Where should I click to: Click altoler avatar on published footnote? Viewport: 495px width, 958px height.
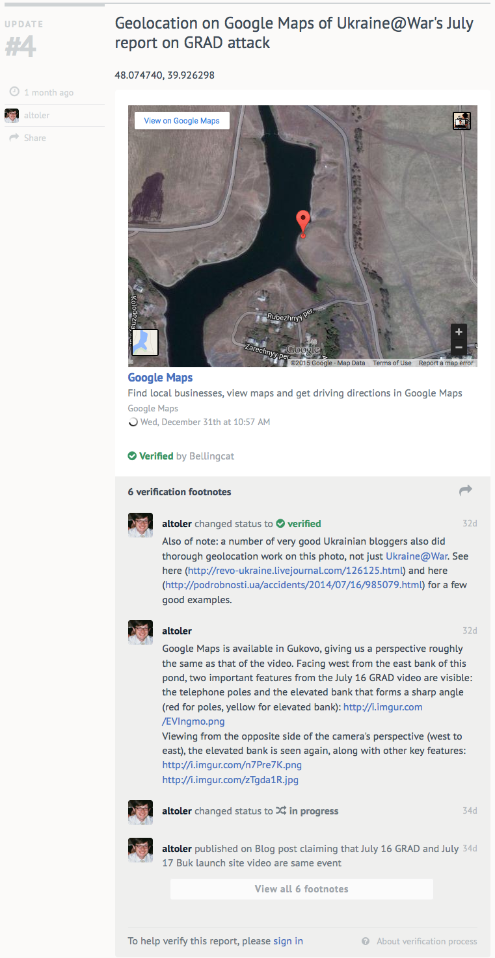coord(140,850)
